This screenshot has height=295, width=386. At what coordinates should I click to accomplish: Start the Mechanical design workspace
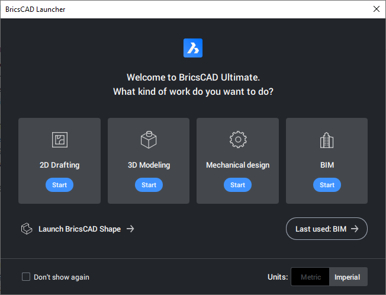point(237,185)
